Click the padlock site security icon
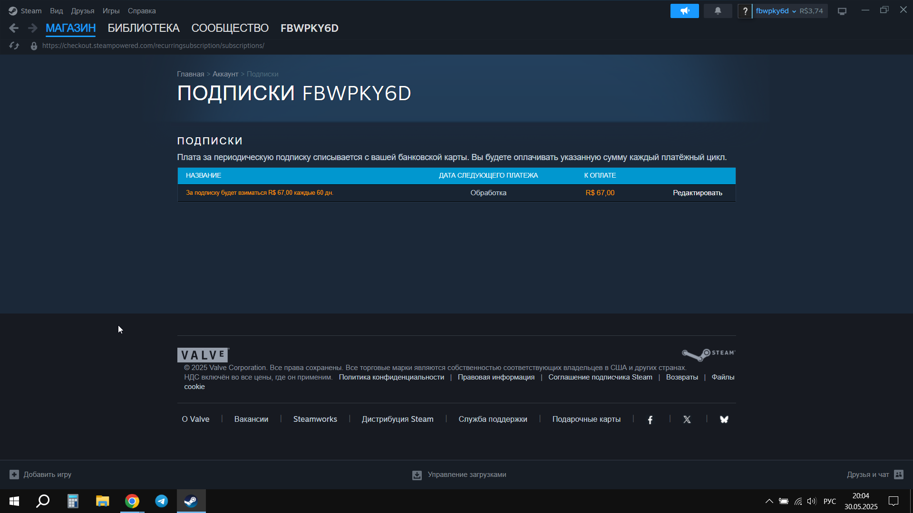The width and height of the screenshot is (913, 513). 34,46
